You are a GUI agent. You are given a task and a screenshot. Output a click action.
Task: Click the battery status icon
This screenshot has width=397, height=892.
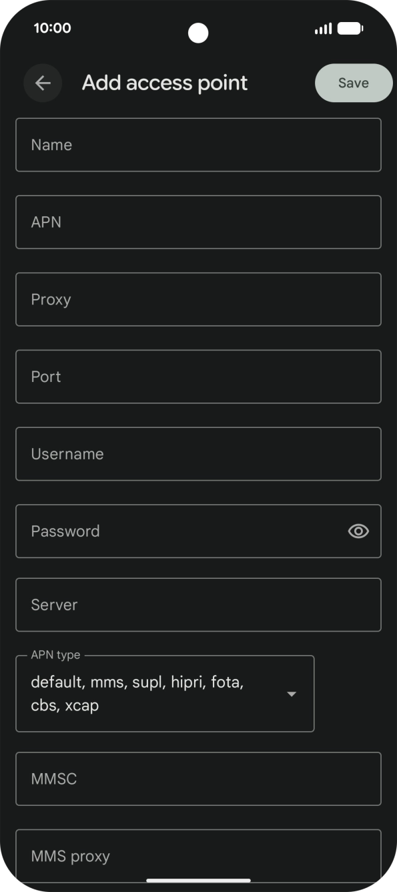[350, 28]
